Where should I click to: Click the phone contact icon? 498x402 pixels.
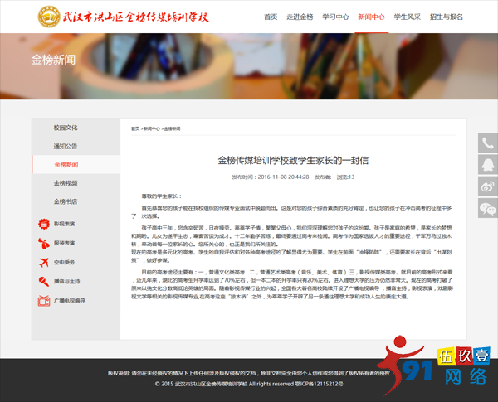point(487,143)
